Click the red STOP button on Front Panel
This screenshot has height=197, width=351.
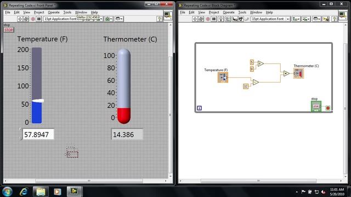pyautogui.click(x=9, y=30)
